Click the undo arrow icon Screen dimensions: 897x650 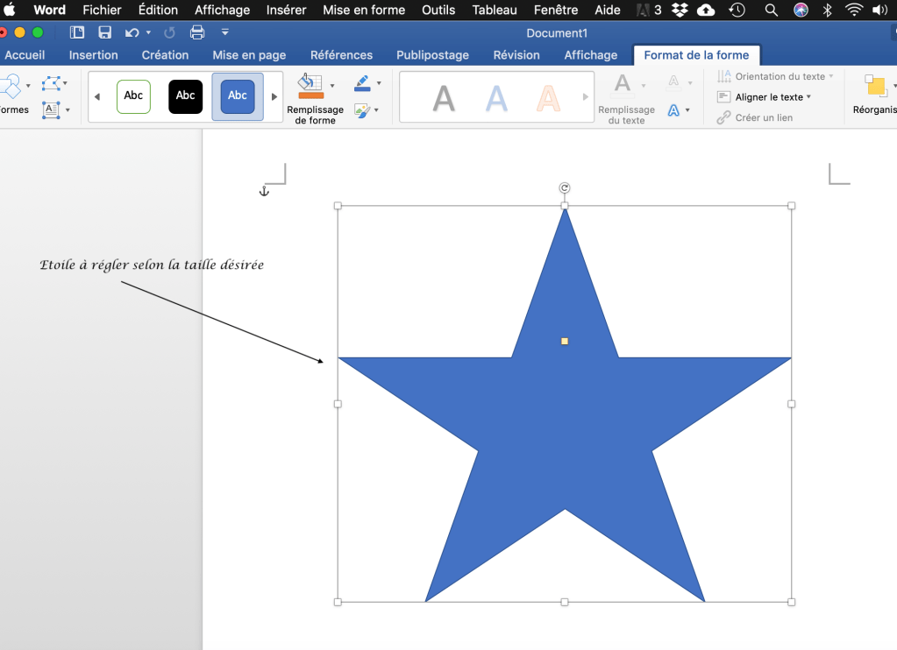pyautogui.click(x=132, y=32)
